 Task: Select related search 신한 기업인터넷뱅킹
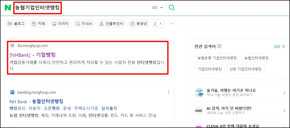246,69
